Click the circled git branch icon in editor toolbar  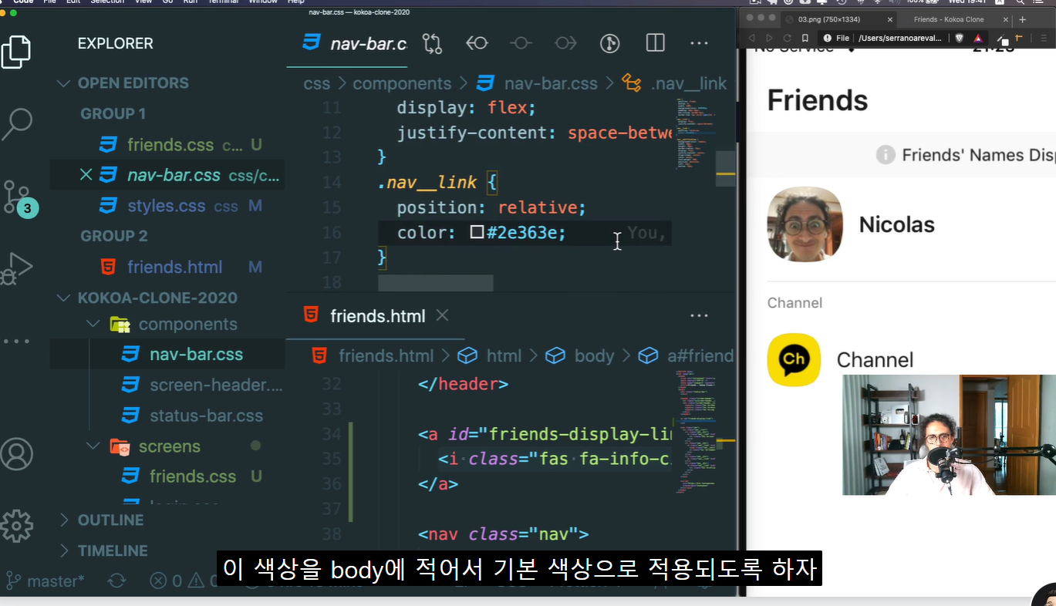pos(610,43)
